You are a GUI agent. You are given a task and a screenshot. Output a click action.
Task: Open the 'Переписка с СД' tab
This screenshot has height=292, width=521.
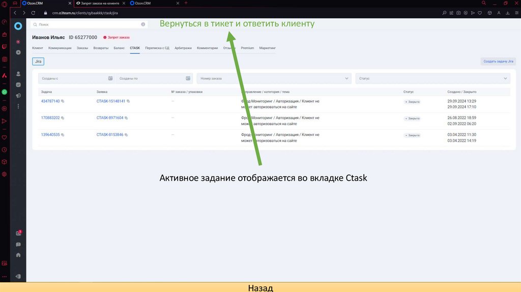(x=157, y=48)
